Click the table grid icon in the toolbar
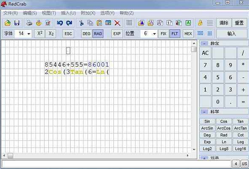249x169 pixels. pos(129,23)
